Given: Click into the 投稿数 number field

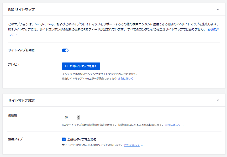Looking at the screenshot, I should pos(69,117).
